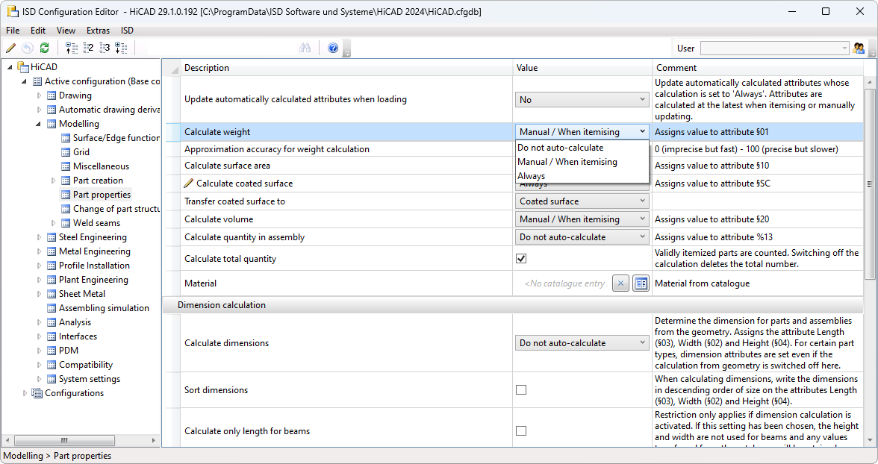The width and height of the screenshot is (878, 464).
Task: Open the ISD menu
Action: click(128, 31)
